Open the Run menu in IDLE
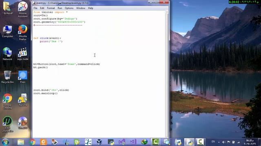Screen dimensions: 261x146 [x=60, y=8]
